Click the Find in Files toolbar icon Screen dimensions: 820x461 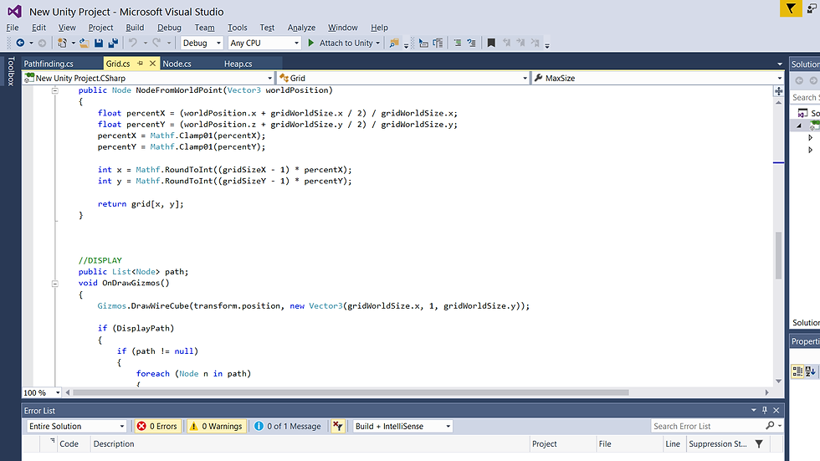coord(394,43)
